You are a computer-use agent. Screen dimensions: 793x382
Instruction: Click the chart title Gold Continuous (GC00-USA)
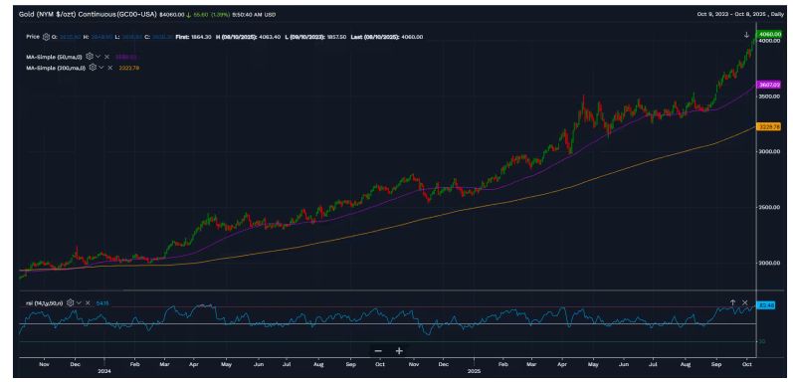(x=88, y=14)
